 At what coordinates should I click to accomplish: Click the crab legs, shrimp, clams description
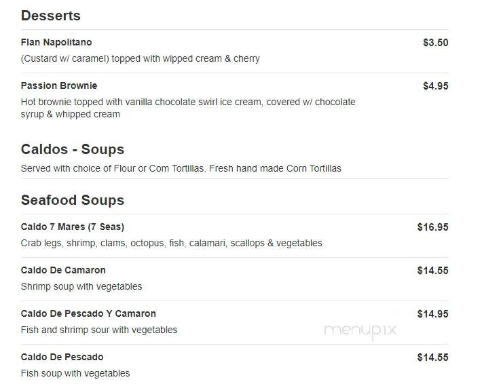pos(172,243)
